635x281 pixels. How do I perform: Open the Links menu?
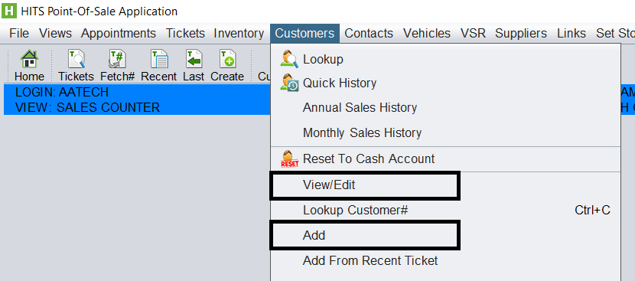coord(571,33)
